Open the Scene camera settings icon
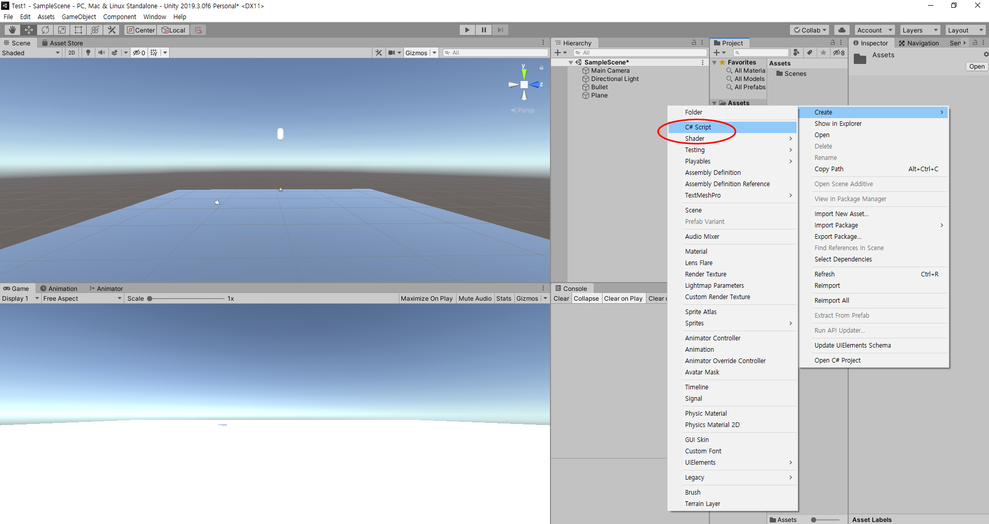 (392, 53)
